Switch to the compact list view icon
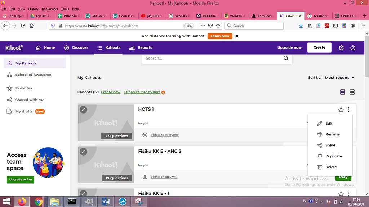Screen dimensions: 369x207 (352, 92)
